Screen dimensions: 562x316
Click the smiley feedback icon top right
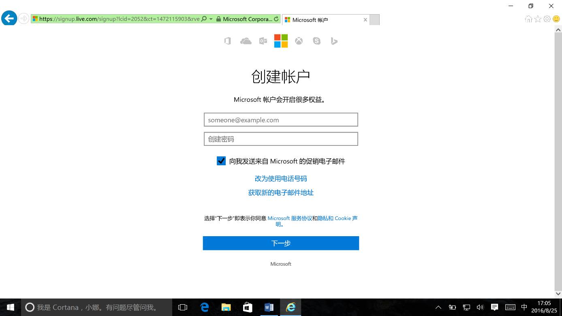556,19
